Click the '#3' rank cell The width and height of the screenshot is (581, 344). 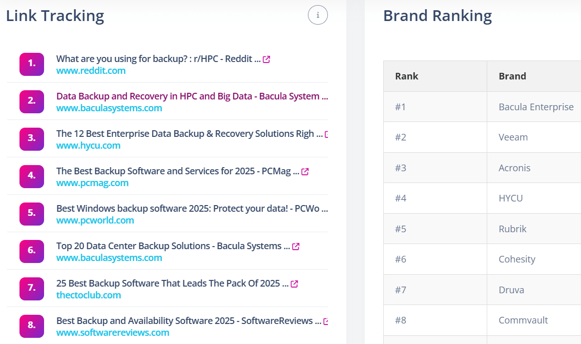[x=435, y=168]
